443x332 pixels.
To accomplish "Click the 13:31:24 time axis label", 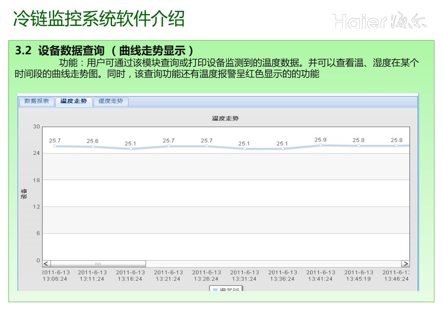I will pos(244,276).
